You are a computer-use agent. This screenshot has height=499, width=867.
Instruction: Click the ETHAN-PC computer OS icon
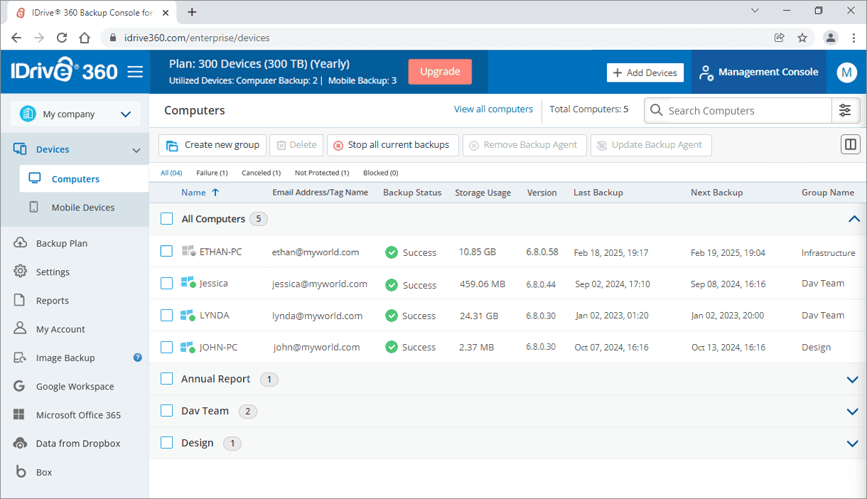(x=189, y=251)
